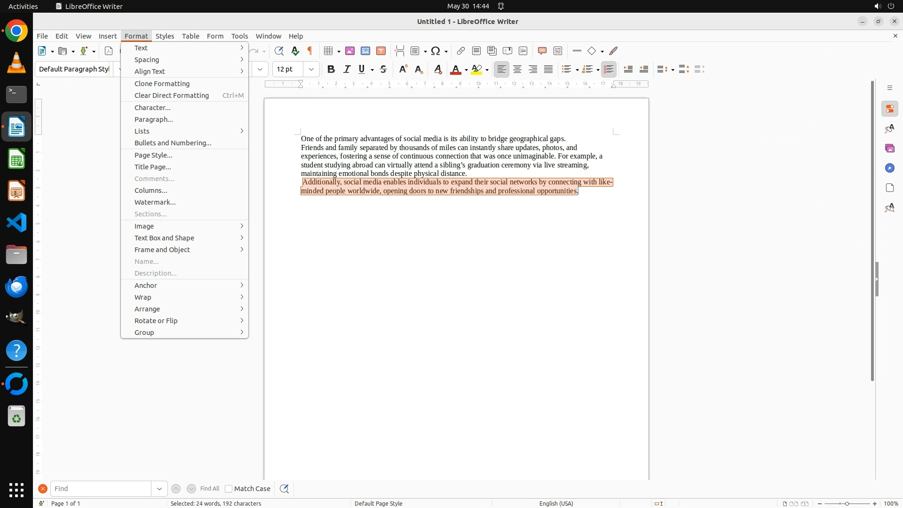This screenshot has height=508, width=903.
Task: Toggle Formatting Marks pilcrow button
Action: pyautogui.click(x=310, y=51)
